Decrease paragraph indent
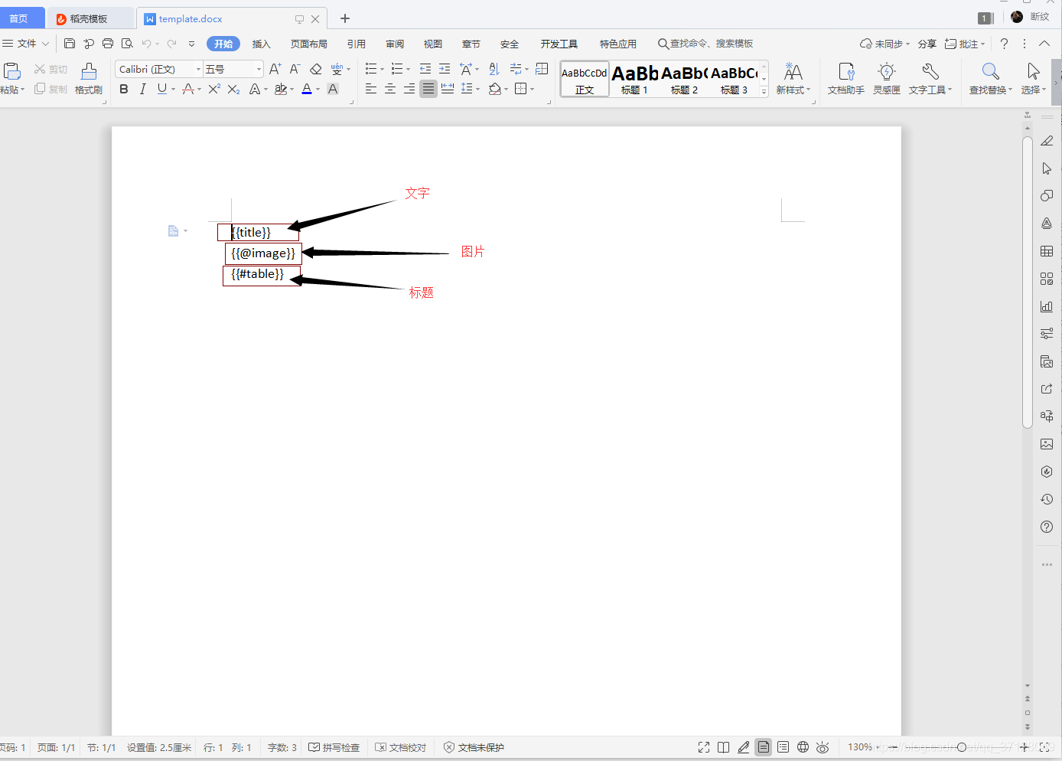Viewport: 1062px width, 761px height. click(x=425, y=69)
